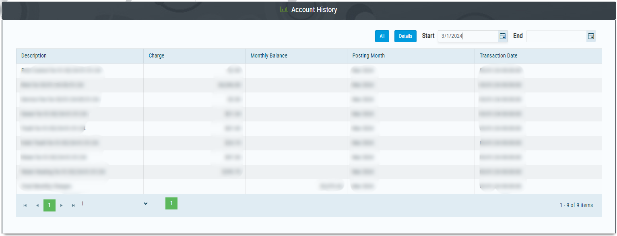Switch to the Details view
617x236 pixels.
[x=405, y=36]
